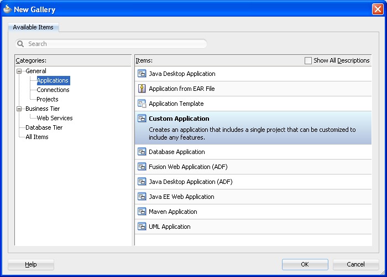This screenshot has width=387, height=277.
Task: Click the Database Application icon
Action: (142, 152)
